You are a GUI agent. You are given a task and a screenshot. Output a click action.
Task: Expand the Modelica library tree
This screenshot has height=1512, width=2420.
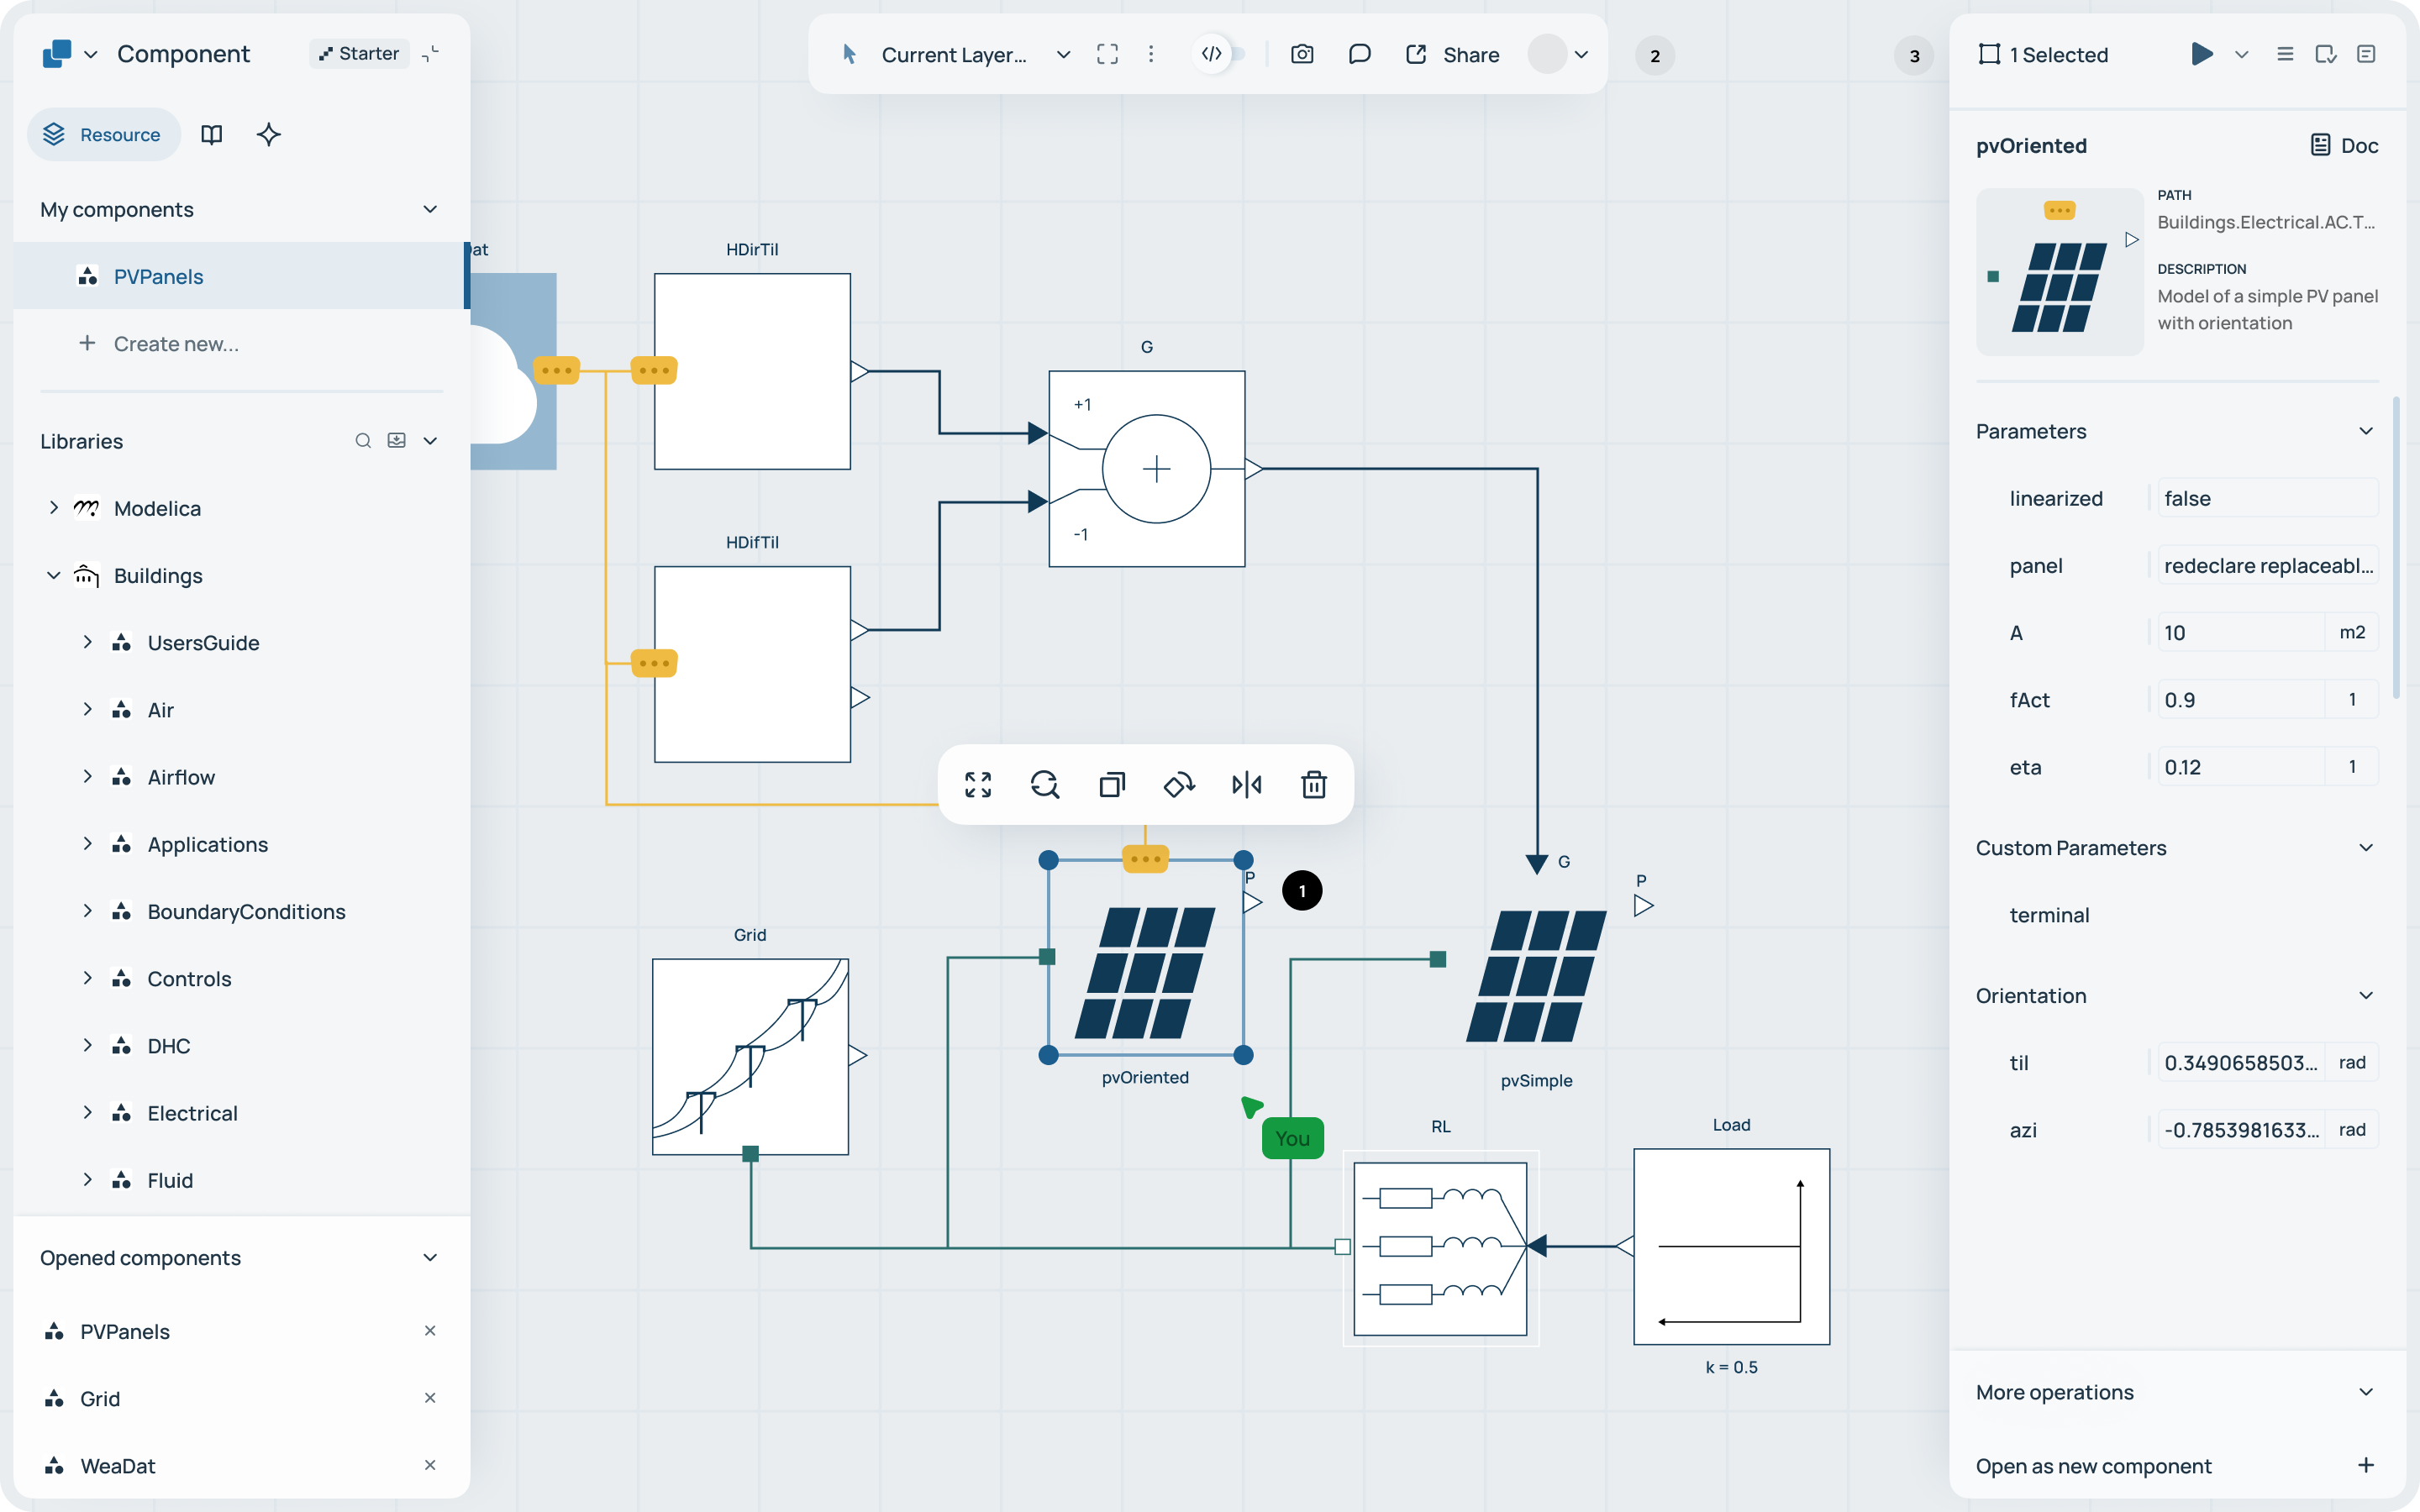54,508
